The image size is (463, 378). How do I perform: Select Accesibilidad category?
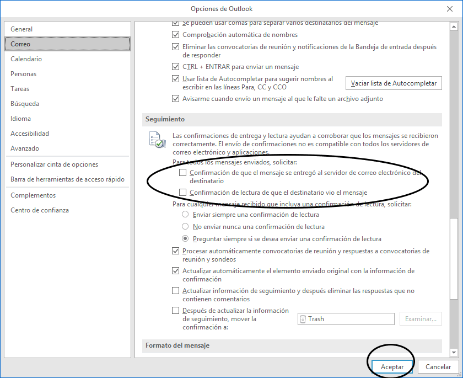tap(67, 134)
